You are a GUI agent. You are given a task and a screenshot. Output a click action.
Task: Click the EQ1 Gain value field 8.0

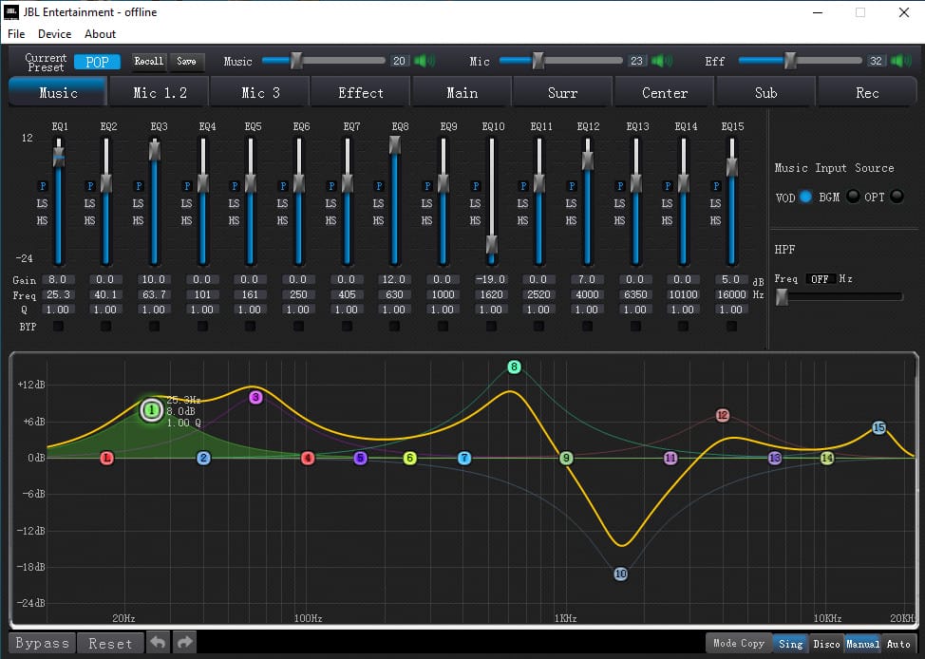[x=58, y=279]
